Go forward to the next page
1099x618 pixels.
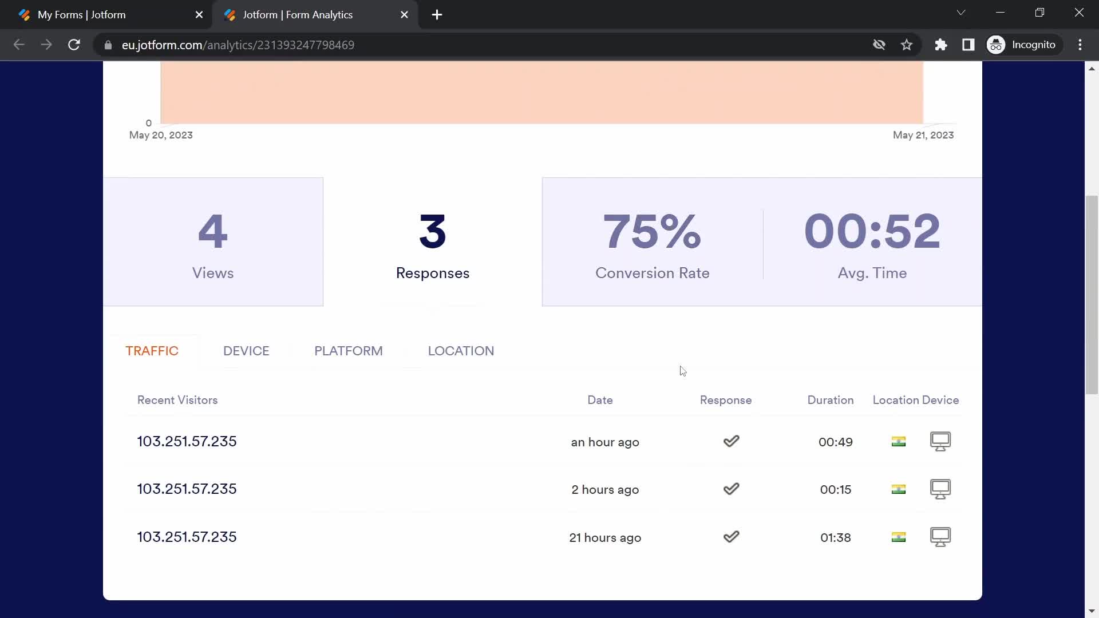tap(46, 45)
